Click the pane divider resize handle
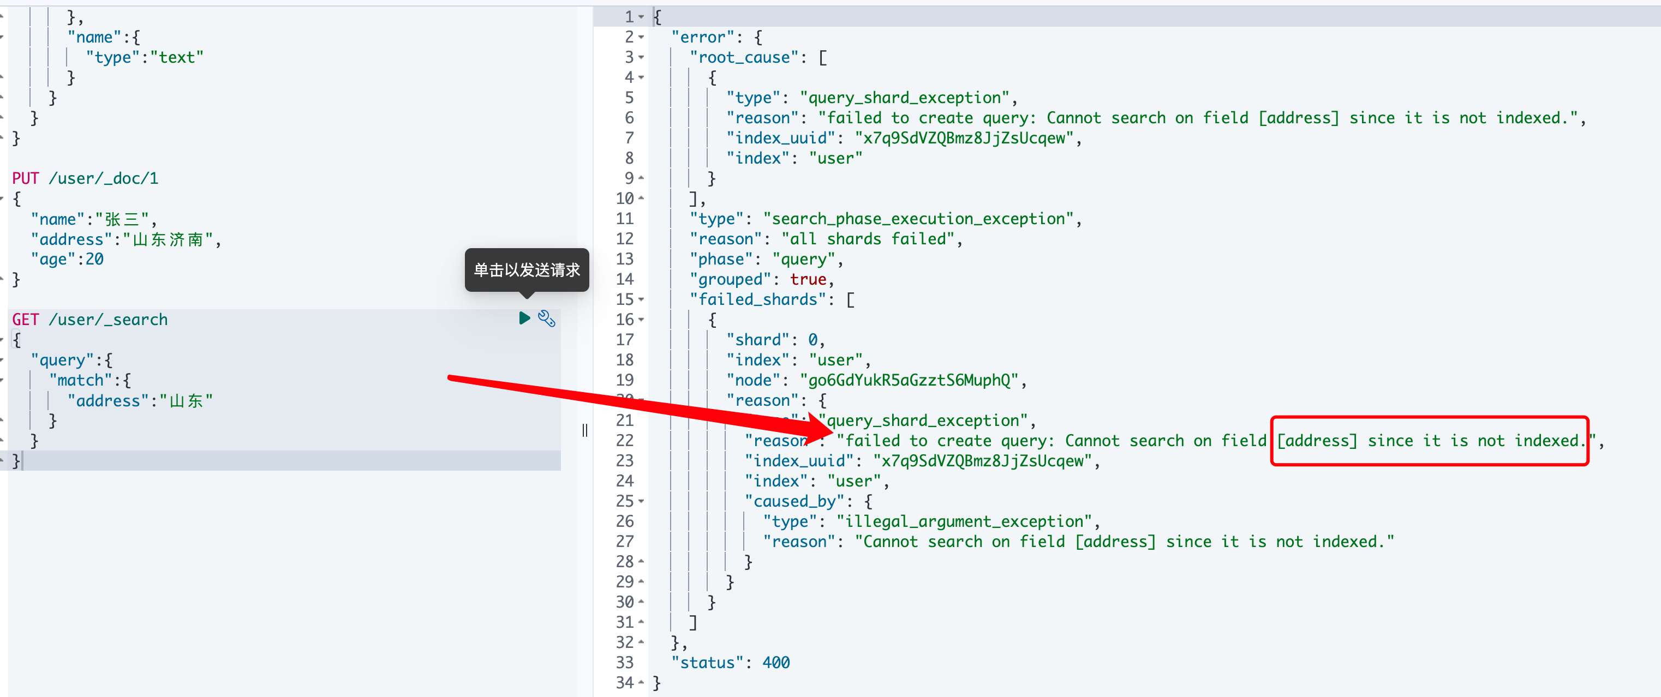The image size is (1661, 697). tap(585, 430)
